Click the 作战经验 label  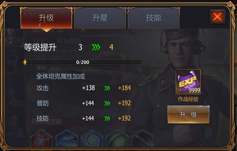click(188, 99)
